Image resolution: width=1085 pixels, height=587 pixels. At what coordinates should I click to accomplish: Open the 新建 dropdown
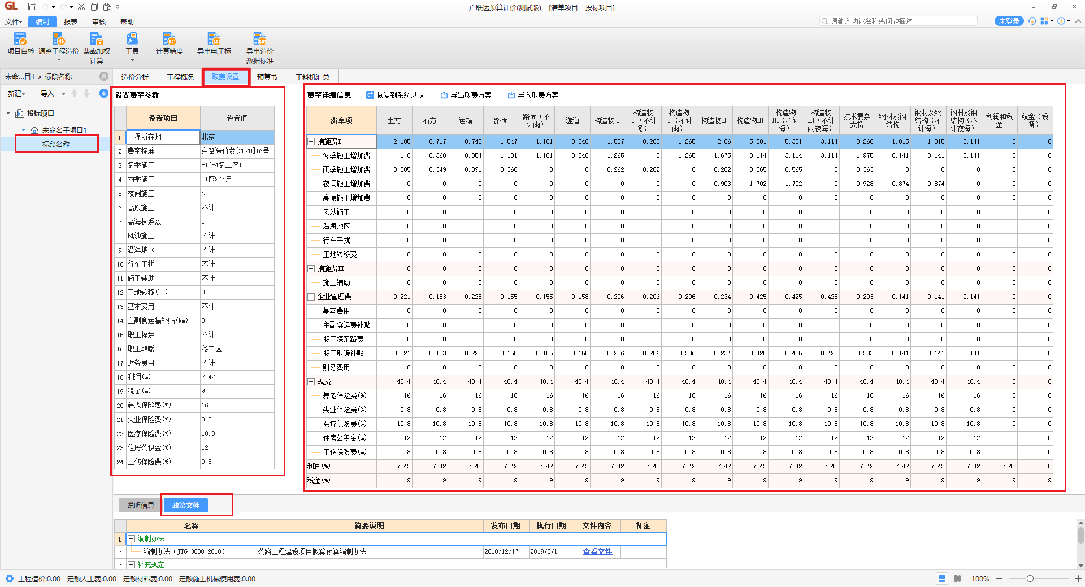point(16,94)
